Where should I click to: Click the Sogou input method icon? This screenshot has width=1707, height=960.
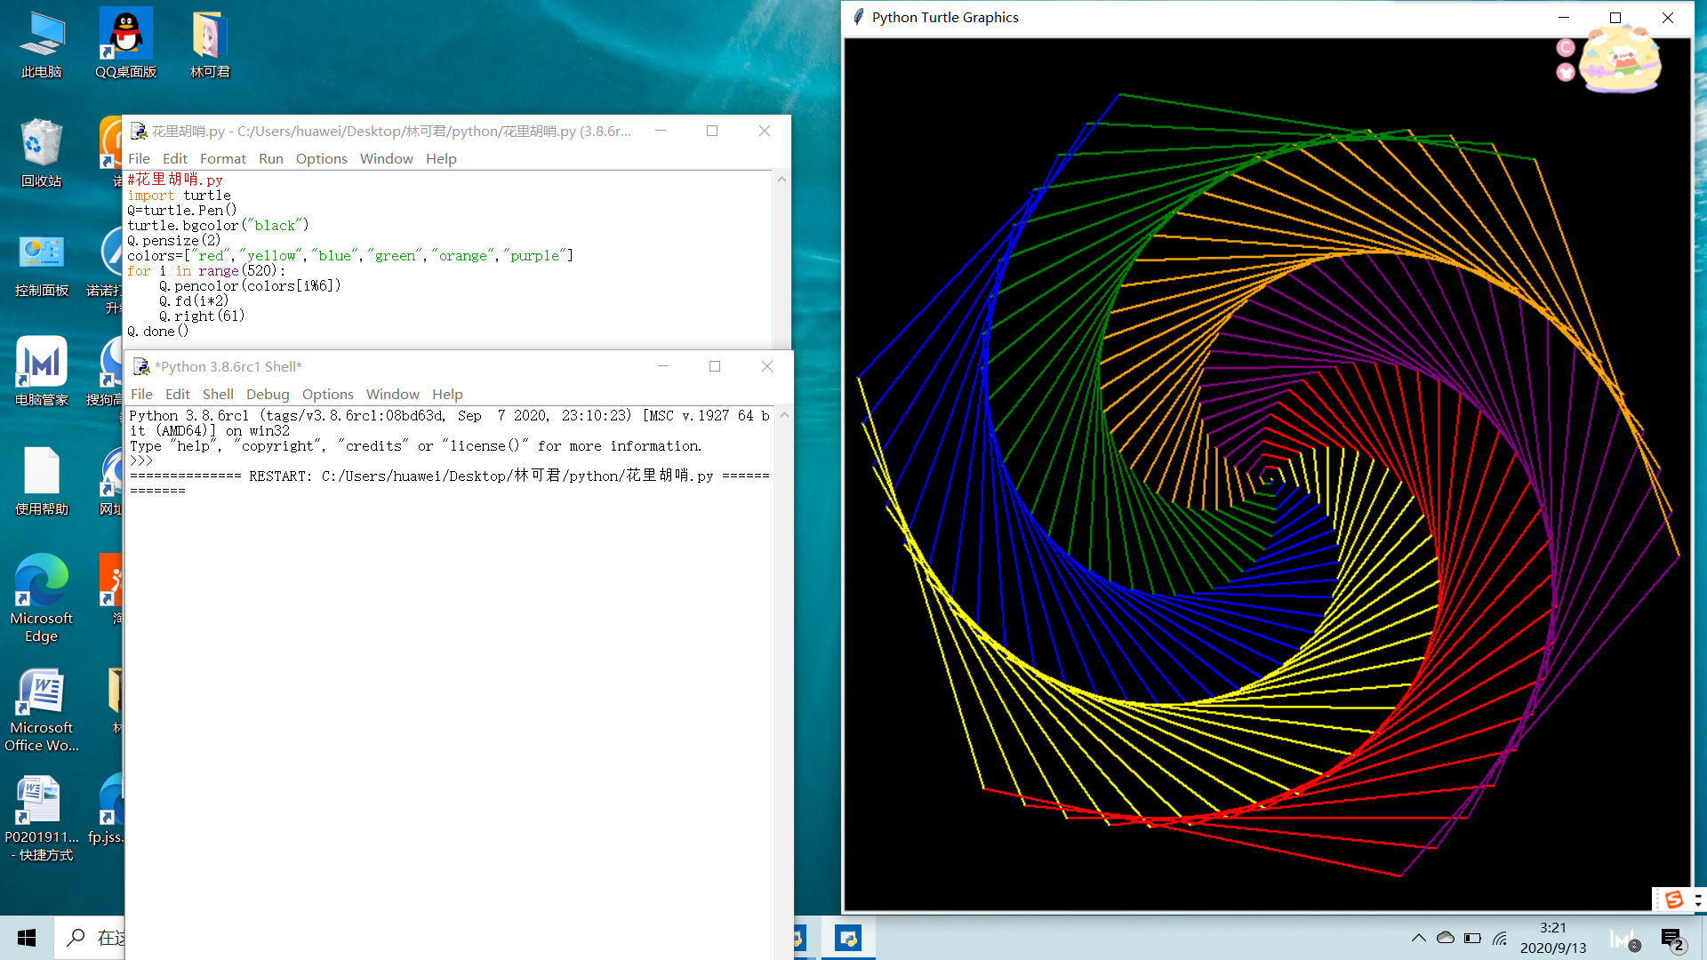tap(1674, 900)
